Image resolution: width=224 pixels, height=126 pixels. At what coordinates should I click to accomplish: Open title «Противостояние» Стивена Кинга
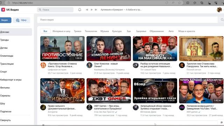62,65
